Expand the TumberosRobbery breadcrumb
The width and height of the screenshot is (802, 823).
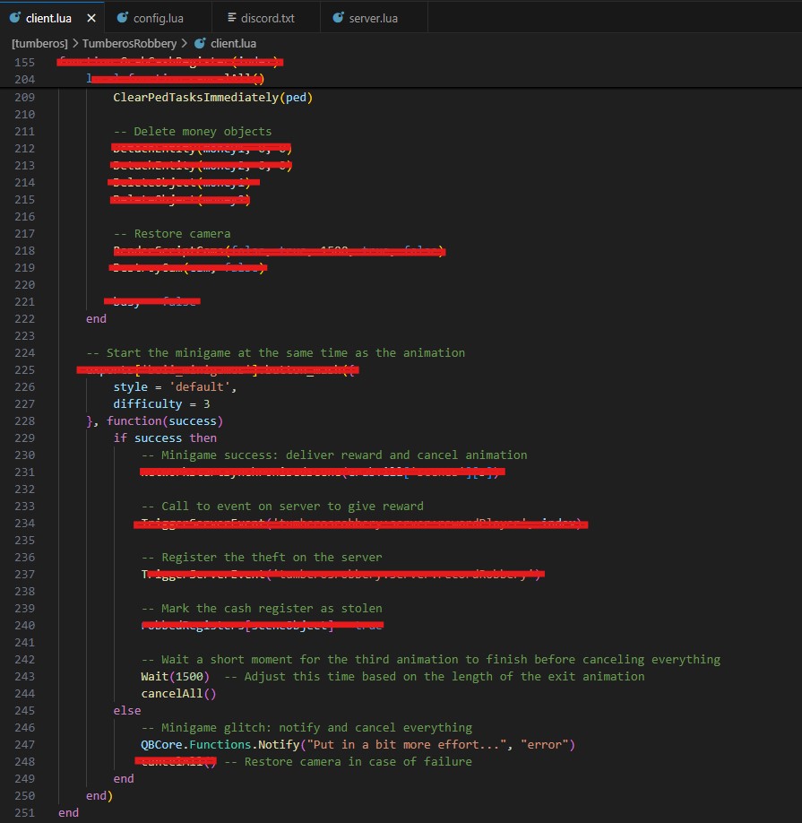130,42
